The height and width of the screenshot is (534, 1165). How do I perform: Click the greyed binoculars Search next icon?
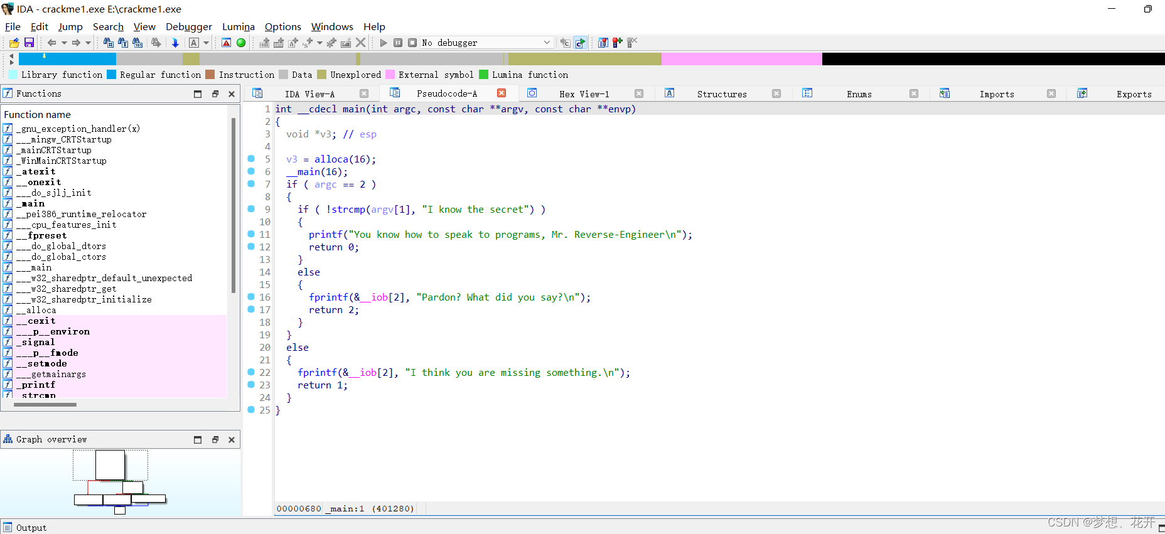pos(156,43)
